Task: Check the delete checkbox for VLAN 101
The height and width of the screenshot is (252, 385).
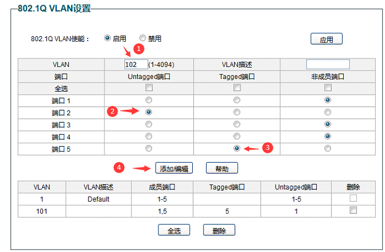Action: pos(353,210)
